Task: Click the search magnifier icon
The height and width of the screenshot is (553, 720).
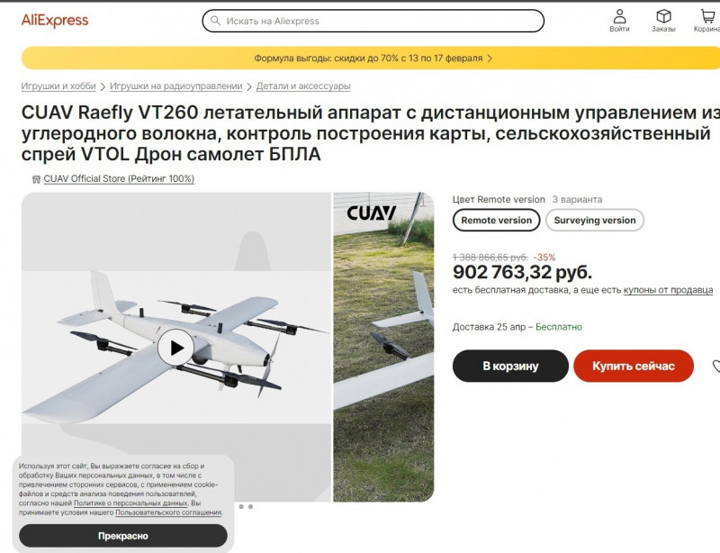Action: pyautogui.click(x=215, y=21)
